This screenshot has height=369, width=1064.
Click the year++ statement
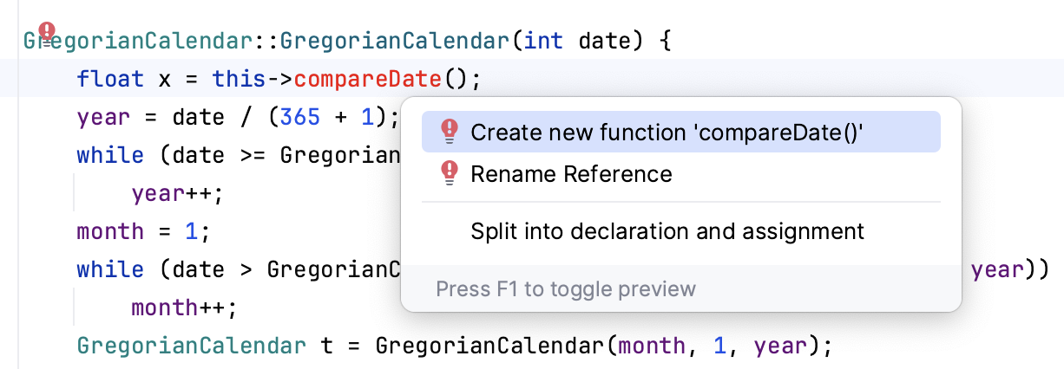177,193
